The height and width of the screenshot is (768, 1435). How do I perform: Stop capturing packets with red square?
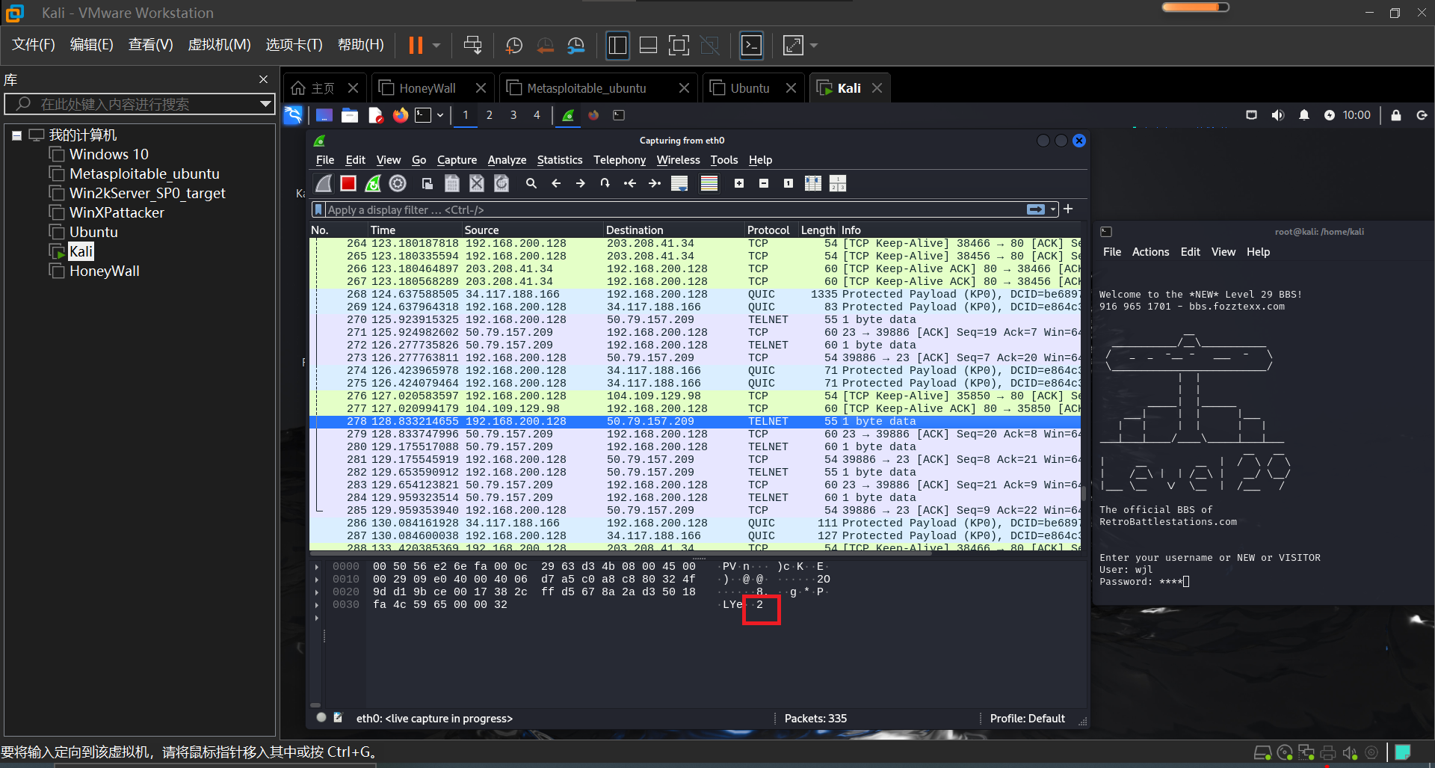point(348,183)
